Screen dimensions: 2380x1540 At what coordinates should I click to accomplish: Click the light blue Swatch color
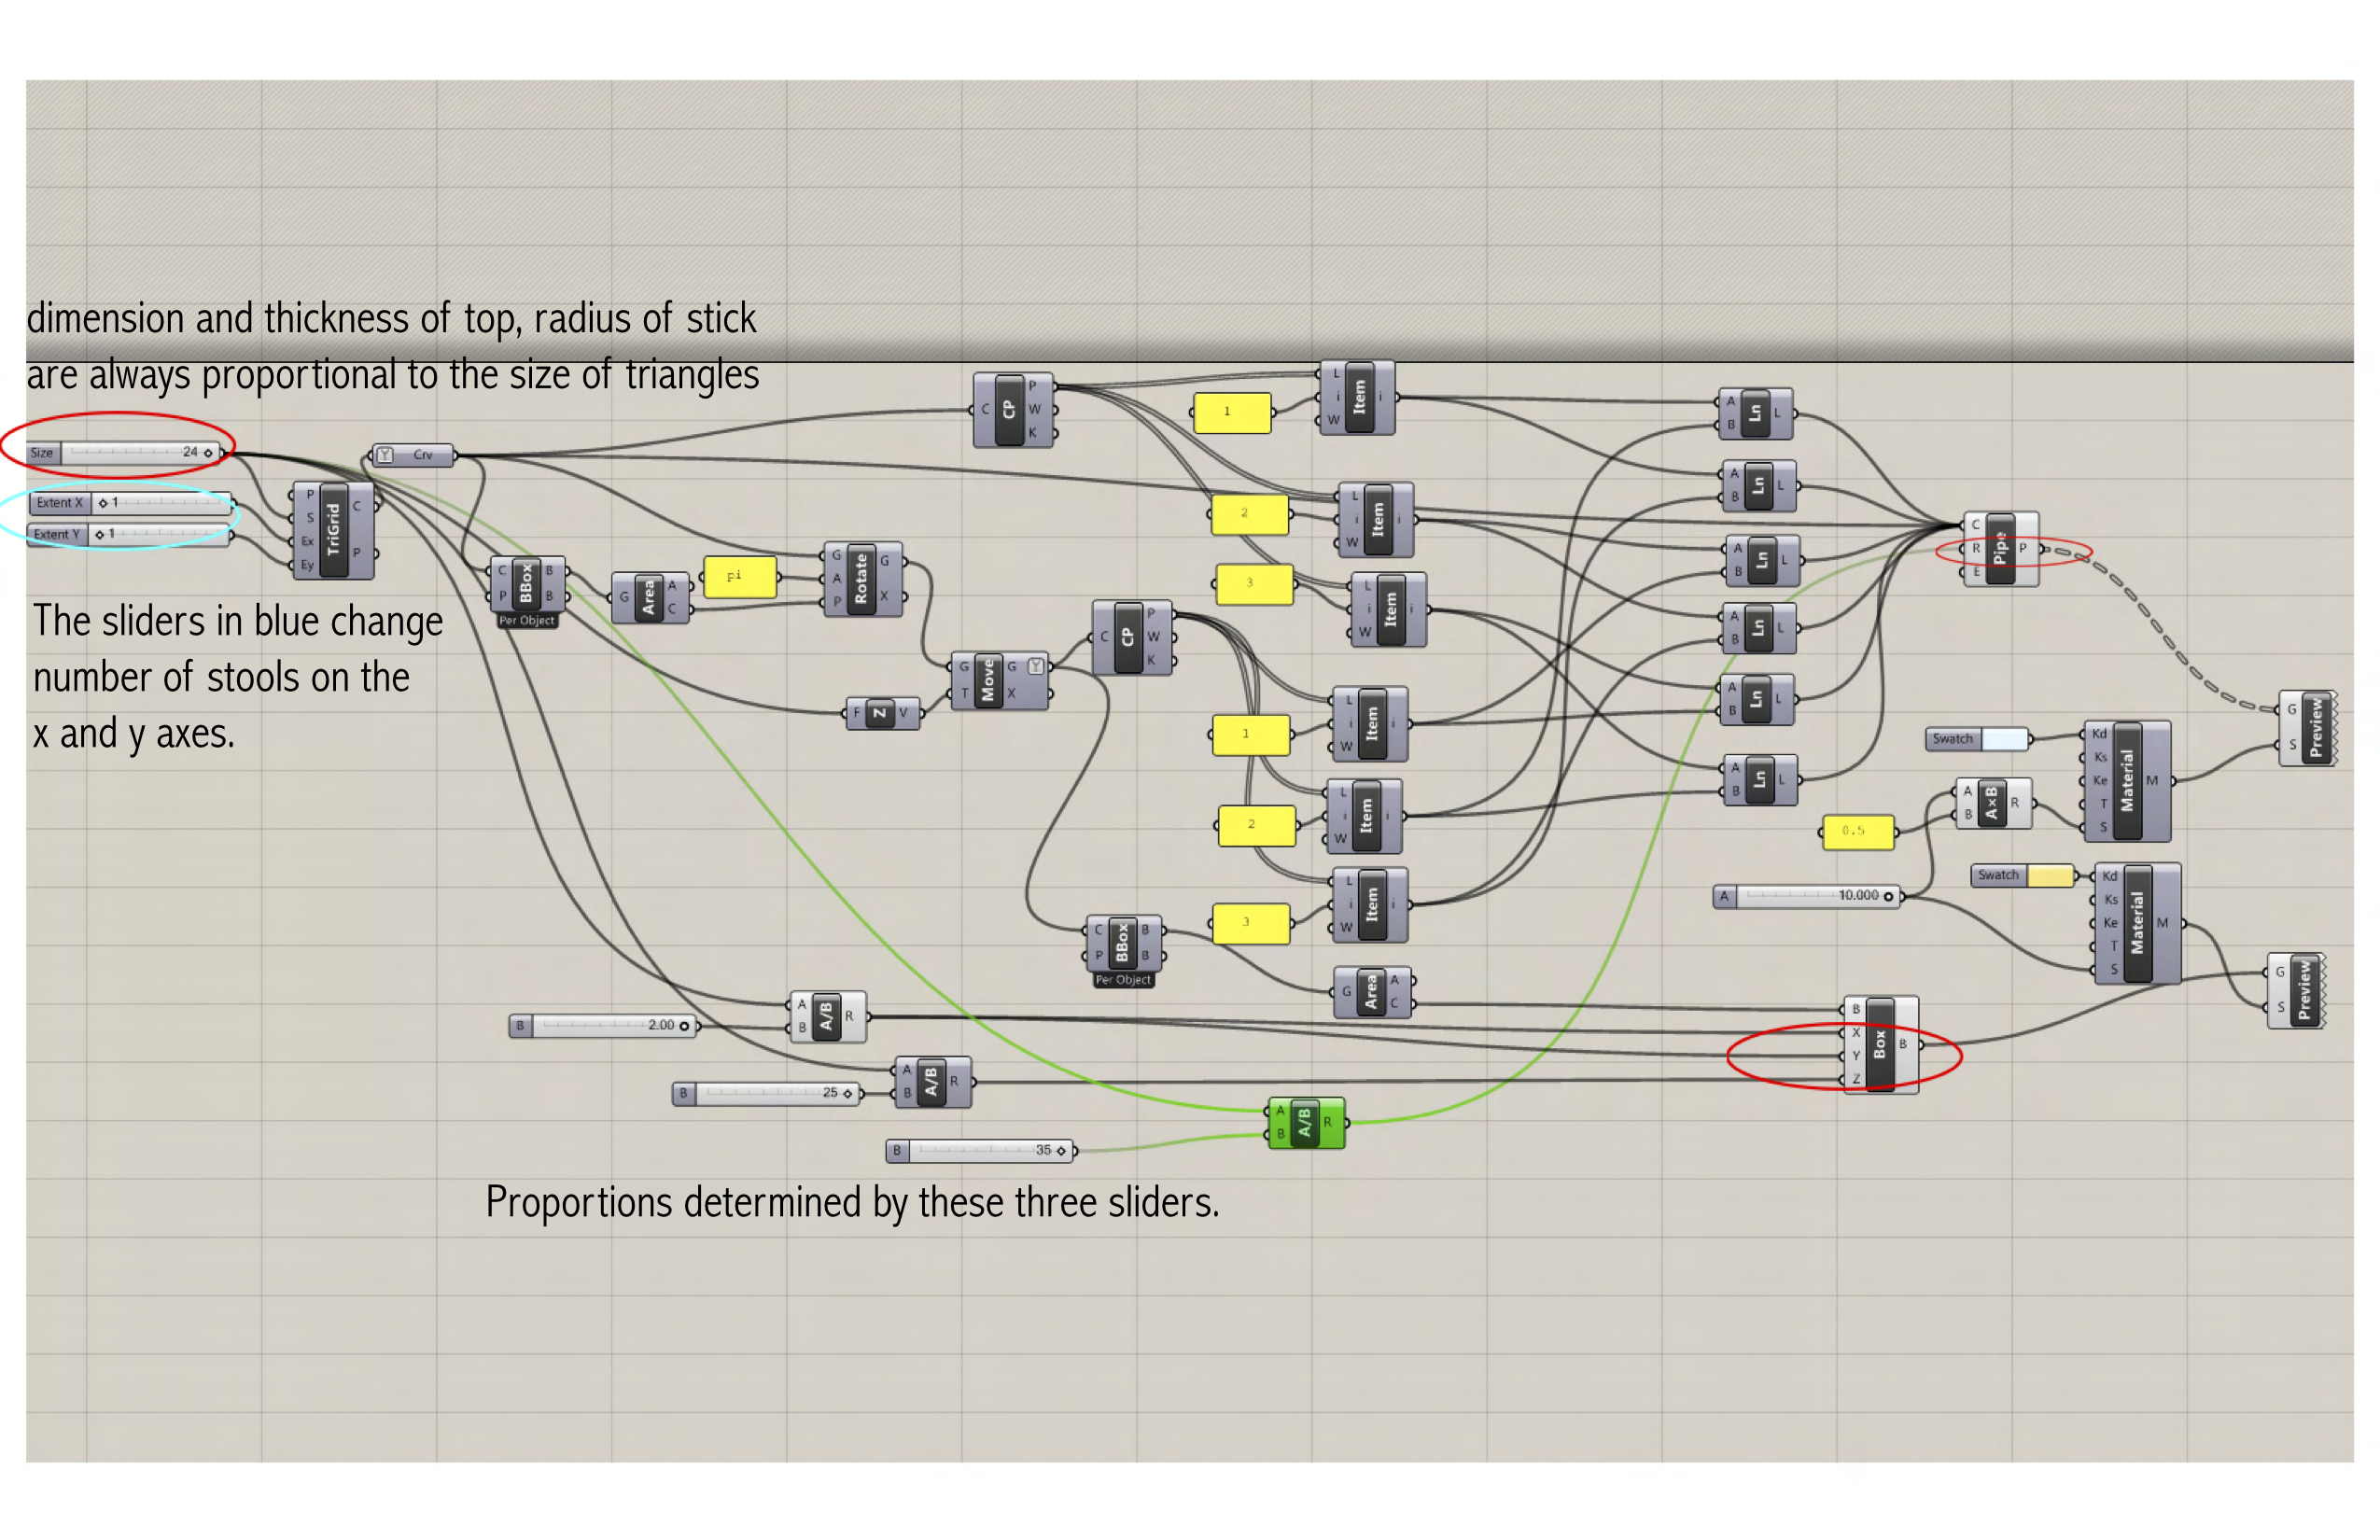coord(2005,739)
